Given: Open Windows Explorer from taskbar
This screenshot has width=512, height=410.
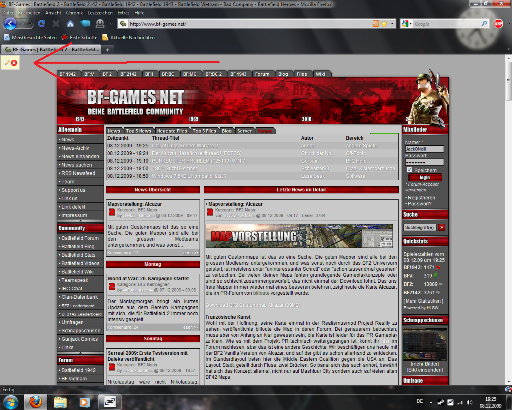Looking at the screenshot, I should pos(60,402).
